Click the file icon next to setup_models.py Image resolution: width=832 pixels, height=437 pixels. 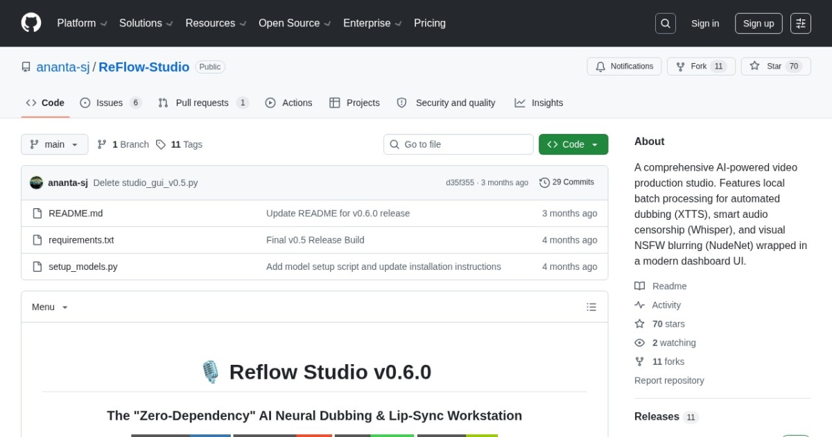coord(37,266)
